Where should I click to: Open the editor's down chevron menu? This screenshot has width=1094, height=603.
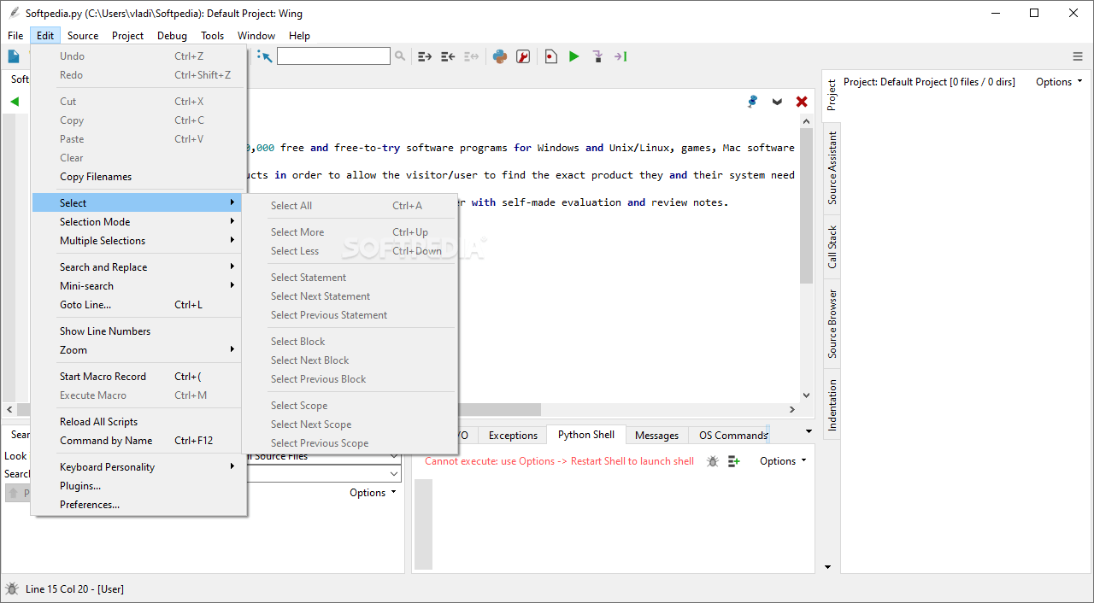(777, 102)
